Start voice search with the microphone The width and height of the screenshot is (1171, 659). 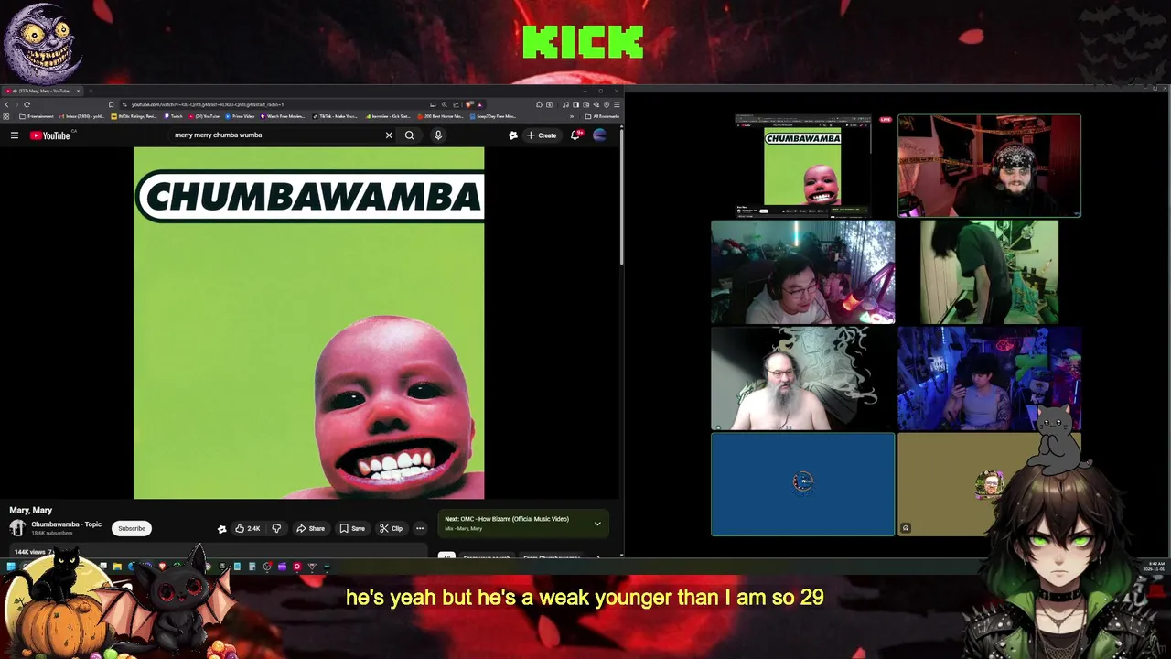pyautogui.click(x=438, y=135)
